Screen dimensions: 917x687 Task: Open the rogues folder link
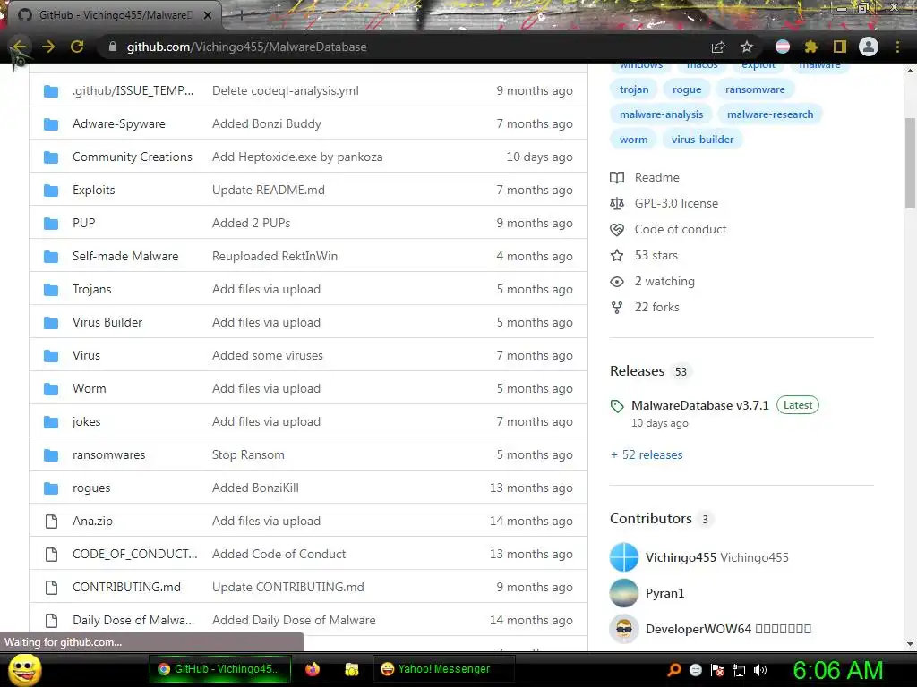(91, 488)
